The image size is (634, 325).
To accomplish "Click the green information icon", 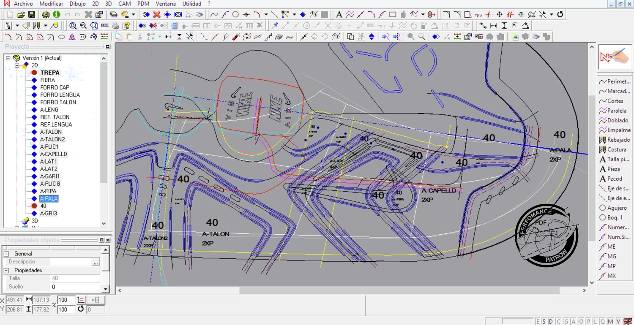I will point(56,14).
